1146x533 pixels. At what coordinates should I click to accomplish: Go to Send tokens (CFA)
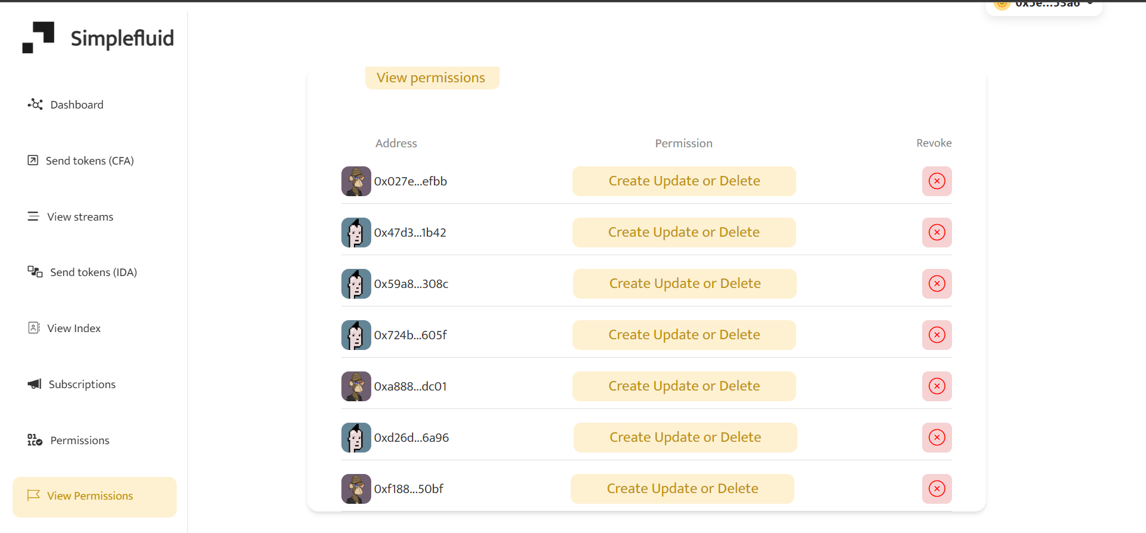[81, 160]
